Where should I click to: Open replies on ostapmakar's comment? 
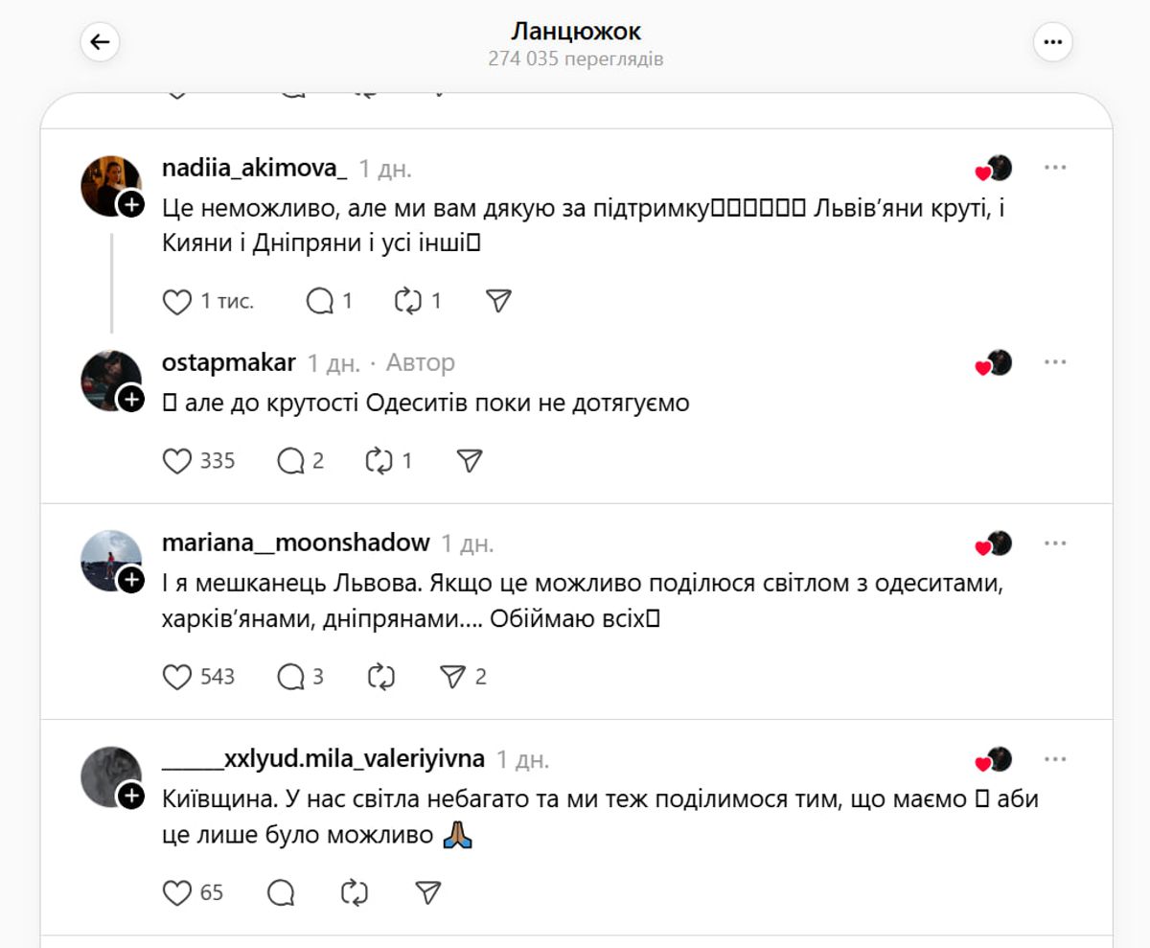(291, 461)
